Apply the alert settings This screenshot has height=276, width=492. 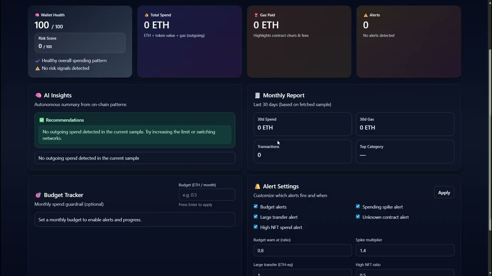[444, 192]
